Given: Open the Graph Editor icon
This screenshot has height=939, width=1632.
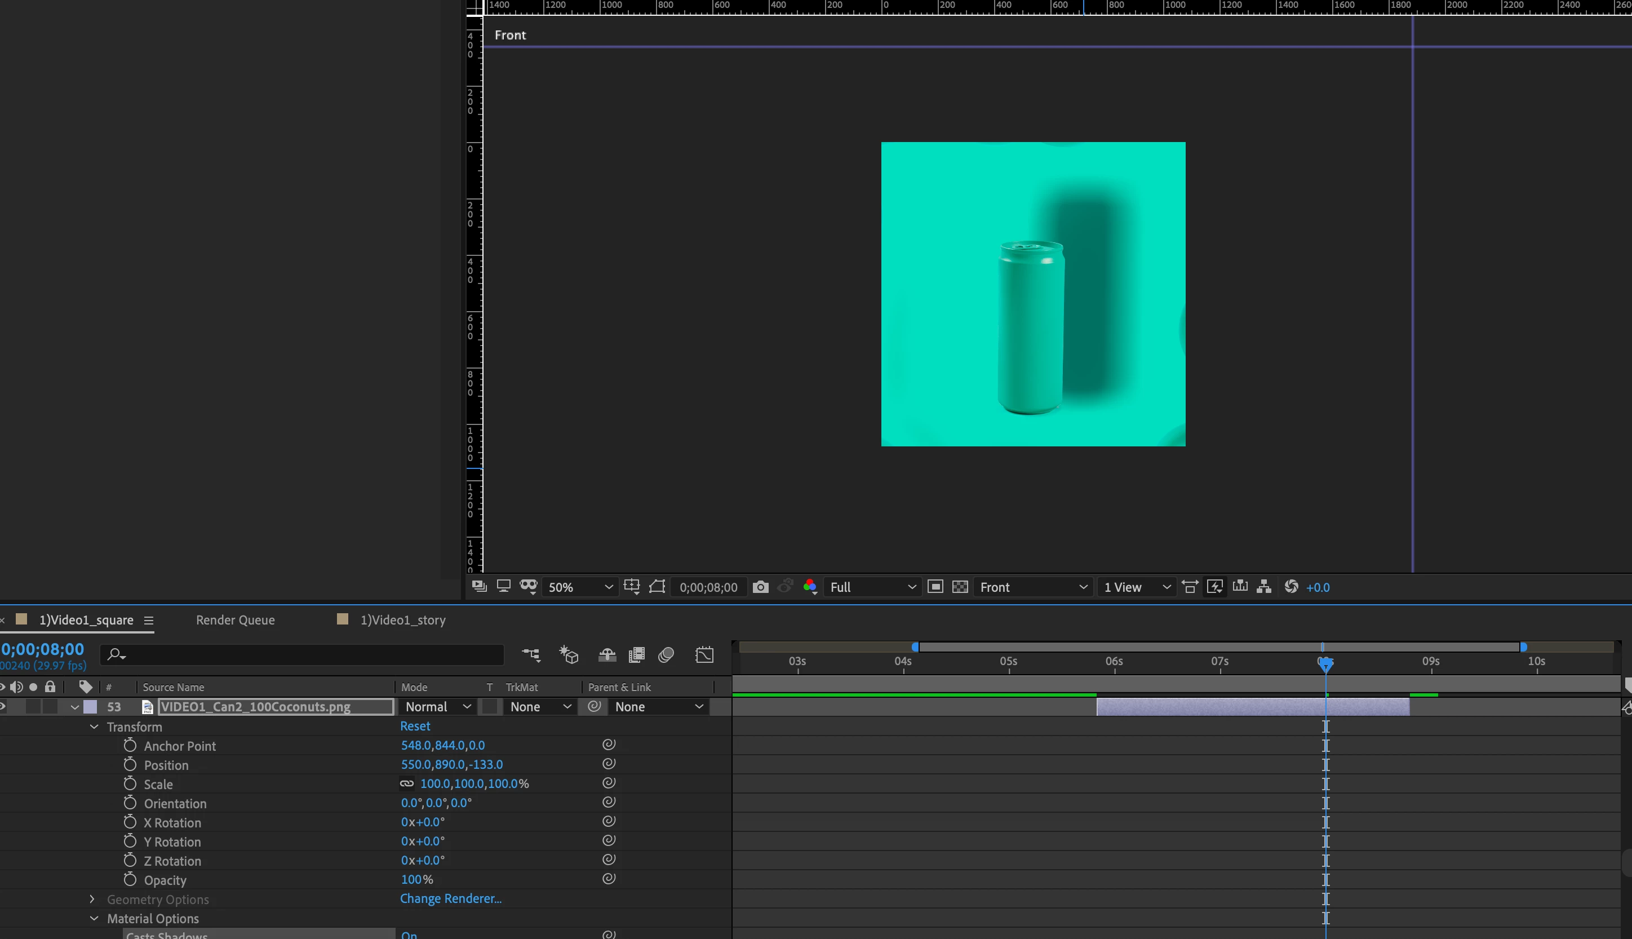Looking at the screenshot, I should 704,655.
